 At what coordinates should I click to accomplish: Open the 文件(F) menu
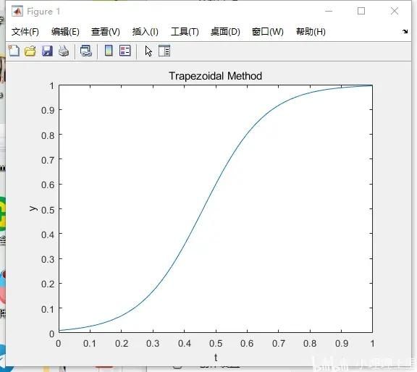[x=25, y=32]
